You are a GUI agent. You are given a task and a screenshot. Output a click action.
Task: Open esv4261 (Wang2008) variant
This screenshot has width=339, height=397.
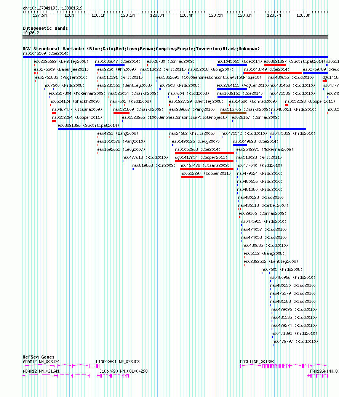point(118,133)
